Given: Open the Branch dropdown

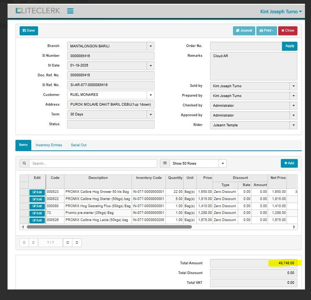Looking at the screenshot, I should coord(151,46).
